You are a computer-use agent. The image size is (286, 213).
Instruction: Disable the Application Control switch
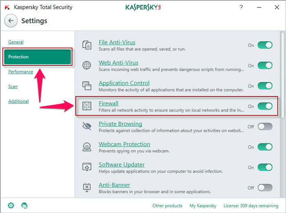pos(265,86)
